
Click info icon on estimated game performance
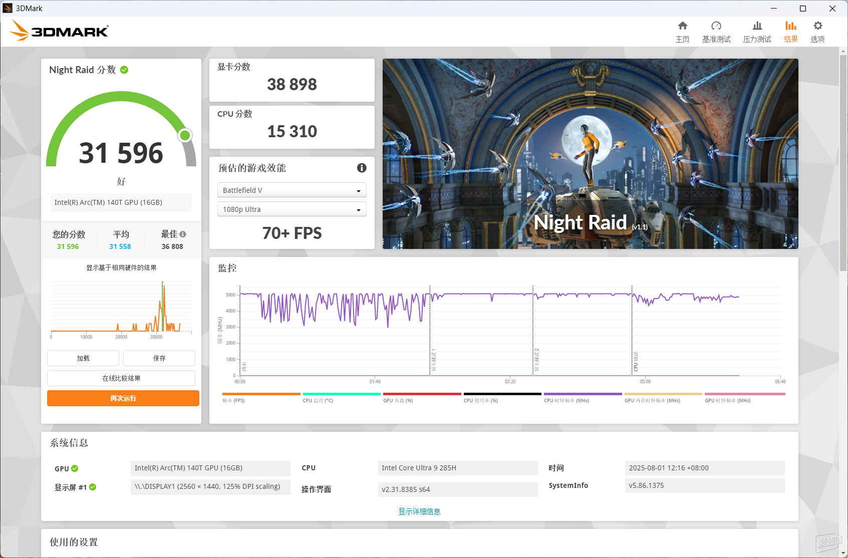click(362, 168)
